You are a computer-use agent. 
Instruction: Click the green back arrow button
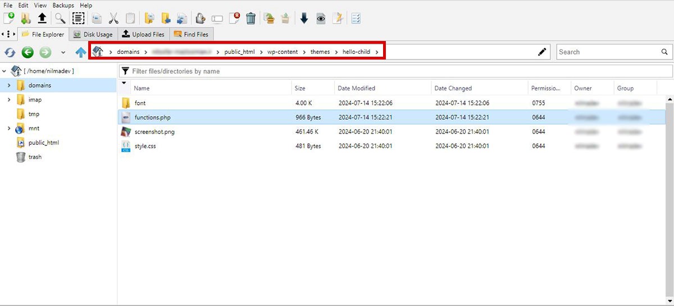coord(28,52)
